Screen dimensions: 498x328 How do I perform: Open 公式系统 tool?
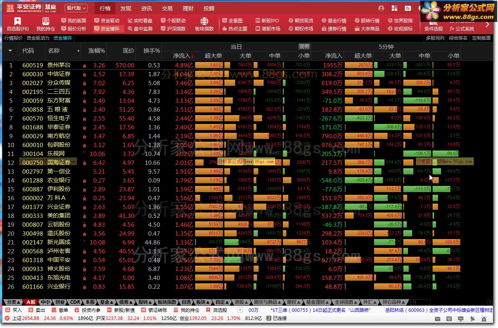462,29
